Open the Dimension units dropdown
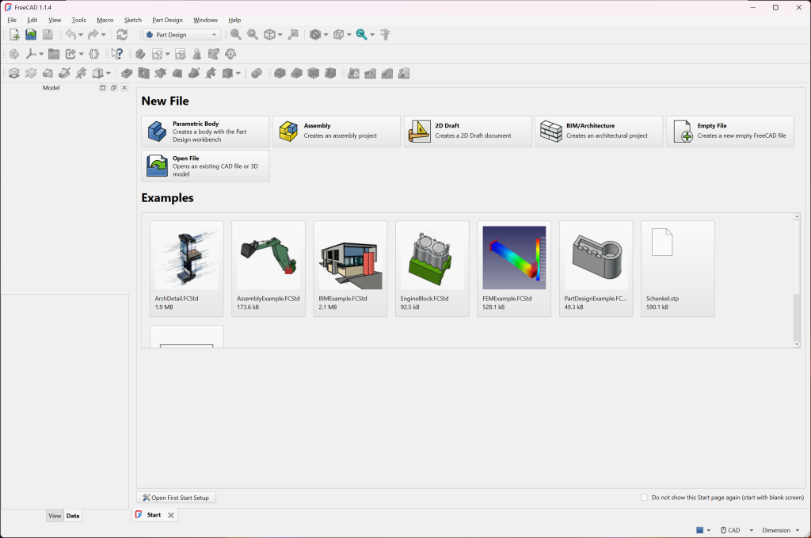The image size is (811, 538). pyautogui.click(x=780, y=530)
